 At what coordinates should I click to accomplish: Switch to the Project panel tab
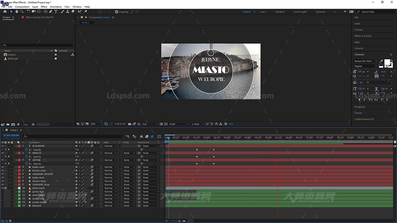coord(6,17)
